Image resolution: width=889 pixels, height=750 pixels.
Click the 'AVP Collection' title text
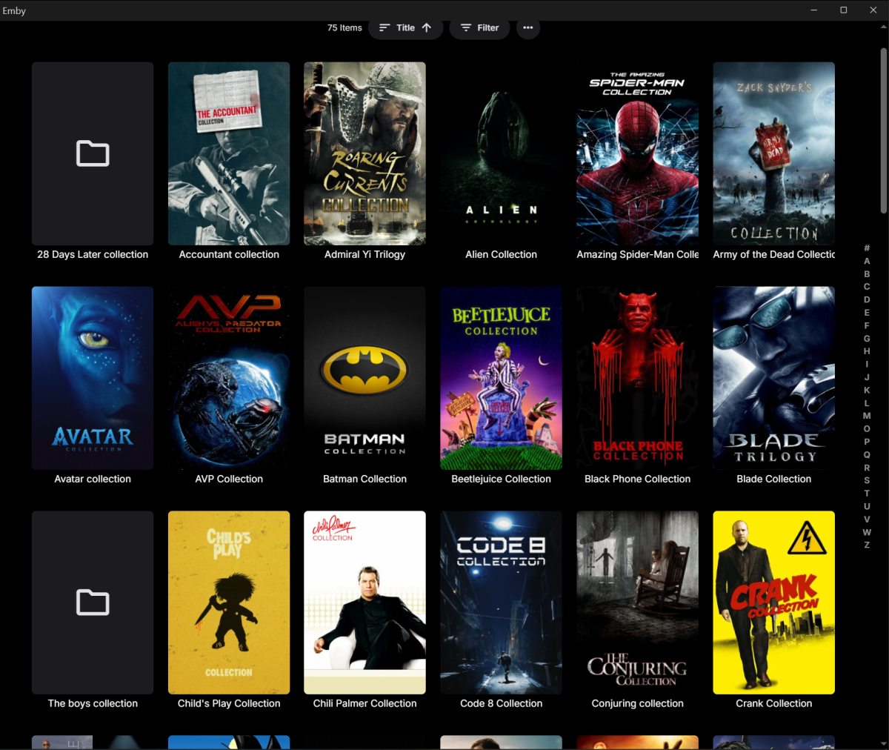(229, 479)
